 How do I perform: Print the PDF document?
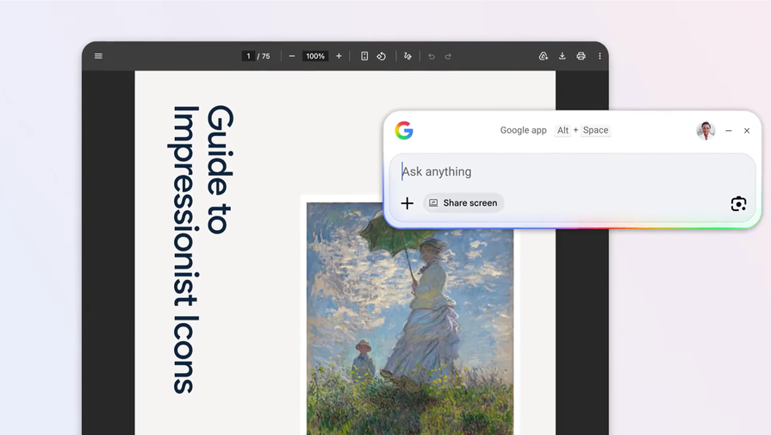[581, 56]
